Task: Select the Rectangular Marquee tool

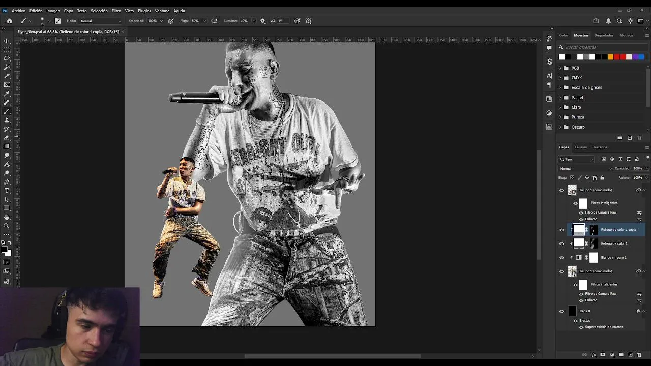Action: pos(7,49)
